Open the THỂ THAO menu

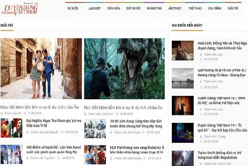tap(195, 8)
